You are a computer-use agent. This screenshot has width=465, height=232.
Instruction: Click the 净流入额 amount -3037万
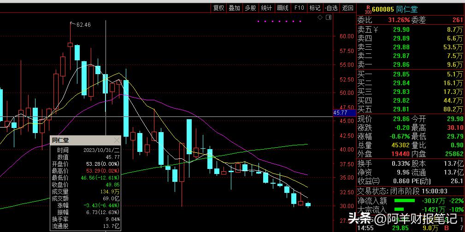point(434,201)
